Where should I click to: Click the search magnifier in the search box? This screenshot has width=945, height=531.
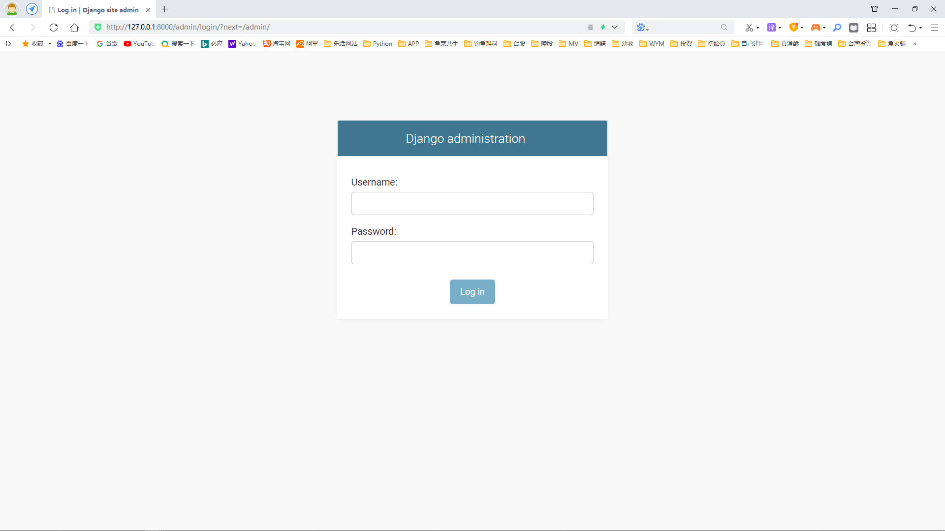(724, 28)
